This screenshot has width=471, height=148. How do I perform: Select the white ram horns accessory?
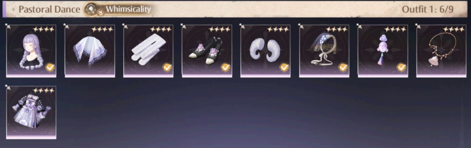pos(265,51)
